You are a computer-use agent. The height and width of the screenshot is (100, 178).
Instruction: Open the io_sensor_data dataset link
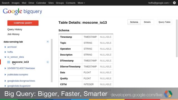[x=16, y=57]
